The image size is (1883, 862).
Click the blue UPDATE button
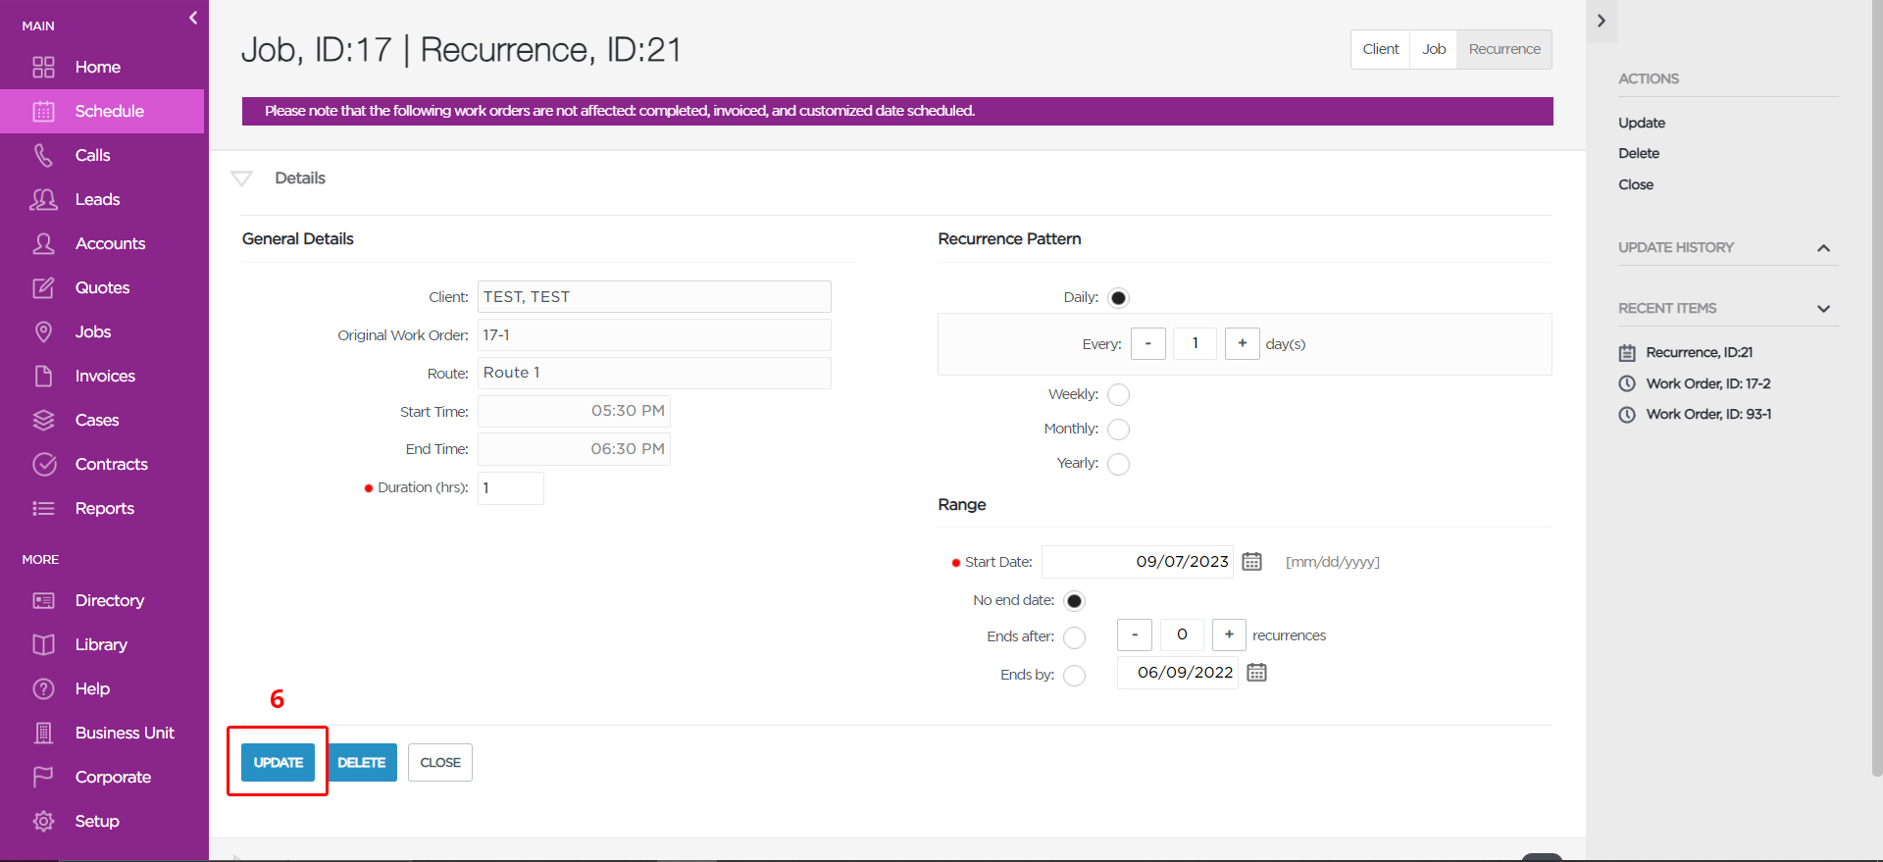(279, 762)
